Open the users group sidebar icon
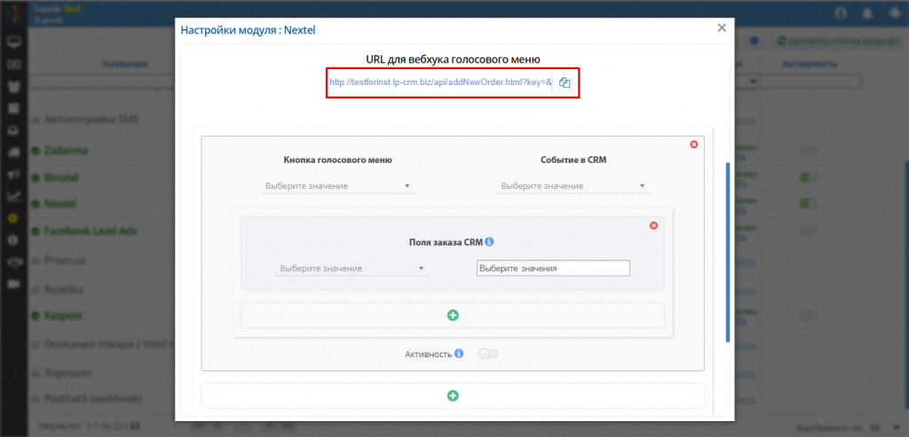Screen dimensions: 909x437 [14, 86]
